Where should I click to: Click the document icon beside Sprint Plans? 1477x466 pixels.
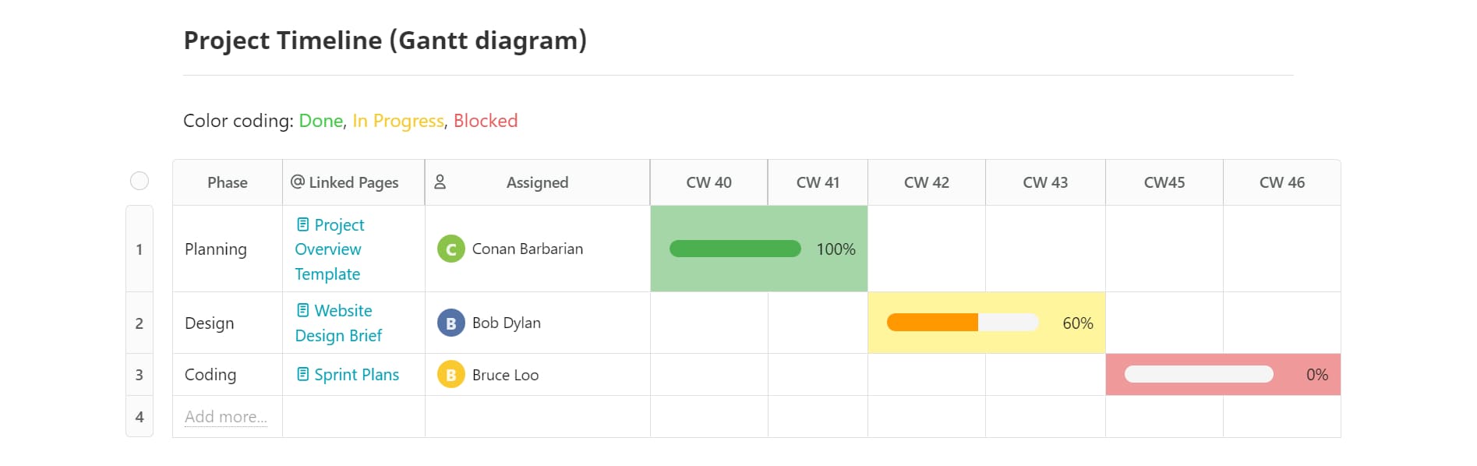(x=303, y=374)
